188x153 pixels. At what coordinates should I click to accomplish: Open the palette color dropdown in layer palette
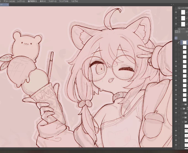(x=177, y=32)
